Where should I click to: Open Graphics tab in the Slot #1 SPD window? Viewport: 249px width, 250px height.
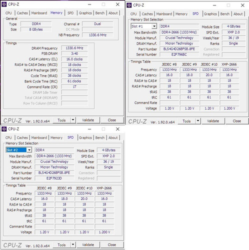tap(210, 14)
